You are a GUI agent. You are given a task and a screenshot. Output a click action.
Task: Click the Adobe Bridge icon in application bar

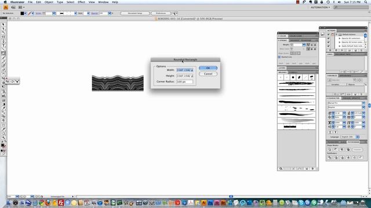13,8
